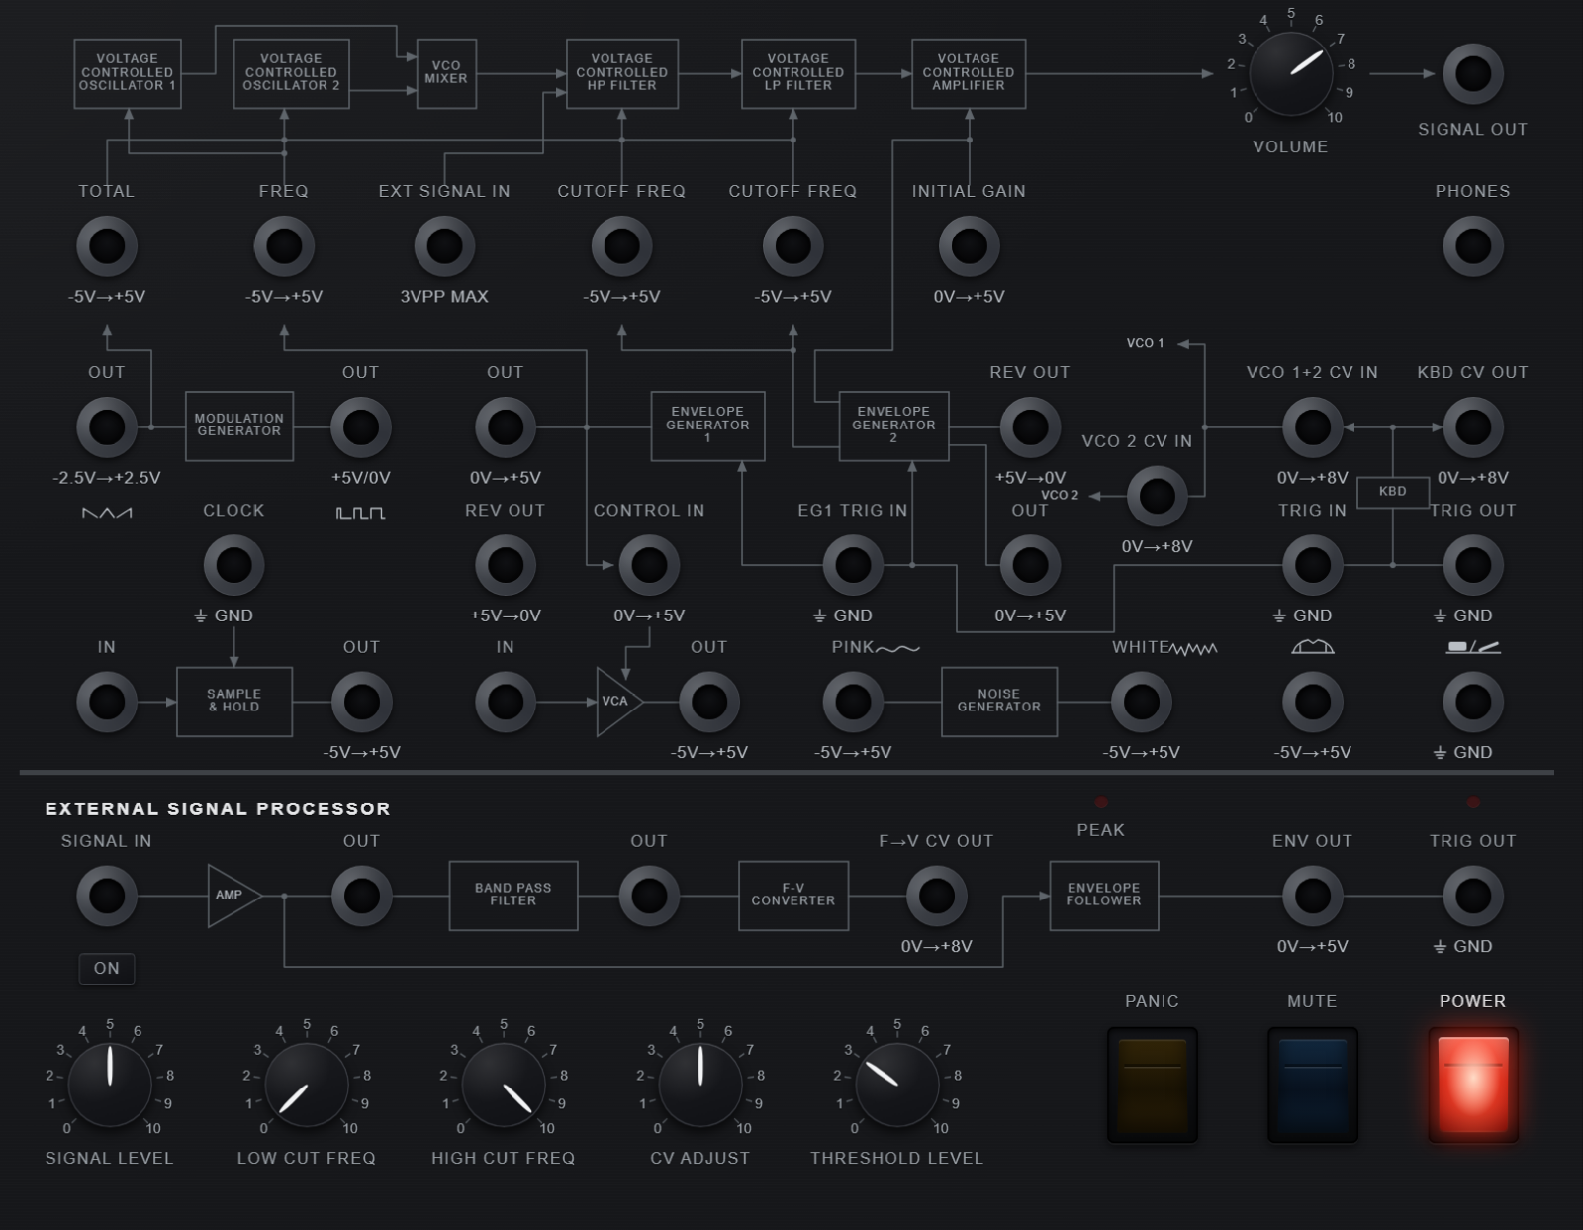Image resolution: width=1583 pixels, height=1230 pixels.
Task: Click the Envelope Generator 1 OUT jack
Action: coord(506,427)
